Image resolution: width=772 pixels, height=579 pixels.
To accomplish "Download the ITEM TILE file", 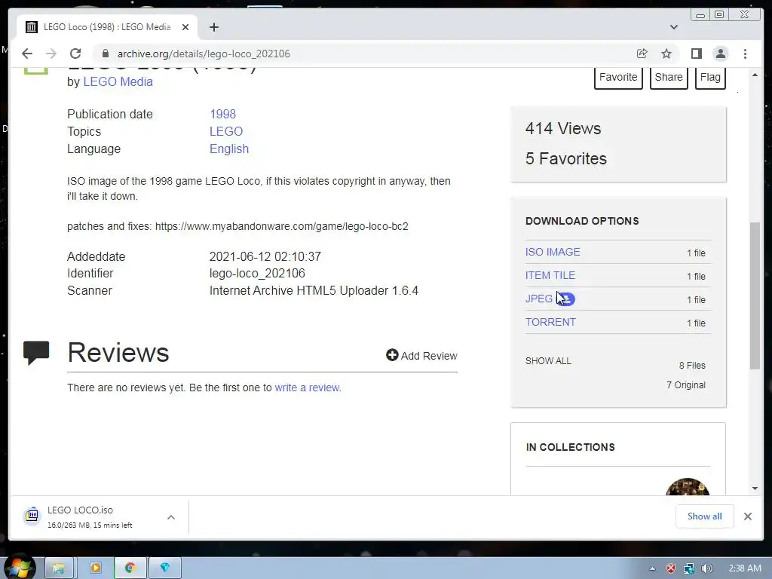I will tap(550, 275).
